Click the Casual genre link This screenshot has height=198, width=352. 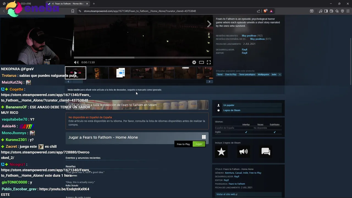pyautogui.click(x=238, y=173)
